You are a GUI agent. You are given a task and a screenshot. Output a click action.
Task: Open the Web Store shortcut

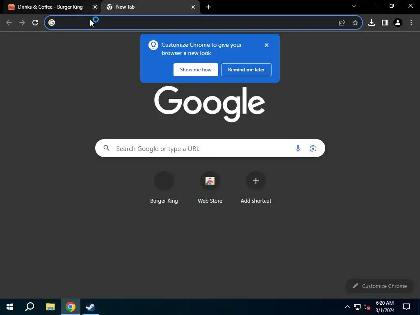click(210, 187)
